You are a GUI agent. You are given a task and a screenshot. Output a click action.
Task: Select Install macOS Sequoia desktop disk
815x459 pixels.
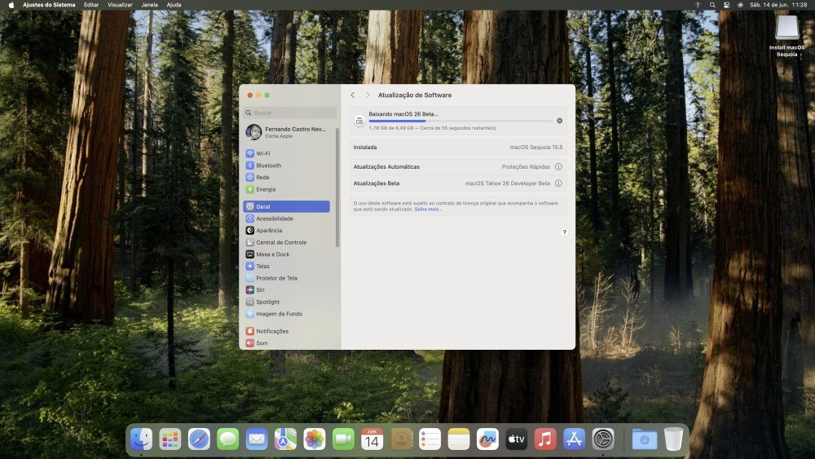pyautogui.click(x=787, y=36)
